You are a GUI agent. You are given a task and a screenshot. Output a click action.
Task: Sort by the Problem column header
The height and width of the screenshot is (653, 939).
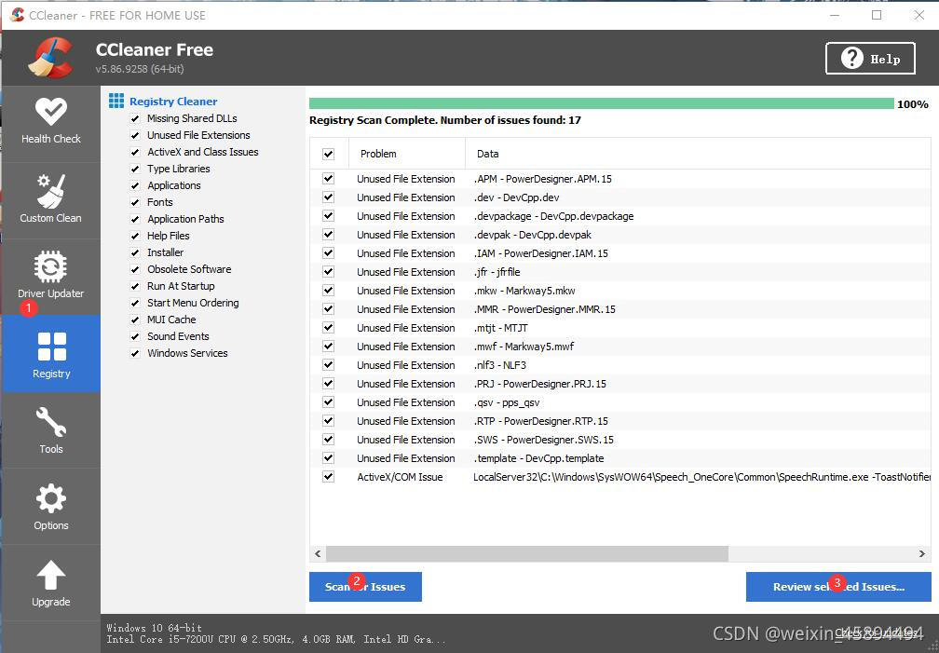407,154
